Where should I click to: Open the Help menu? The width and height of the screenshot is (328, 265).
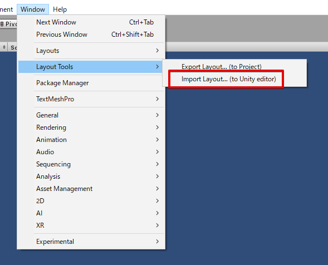(60, 9)
